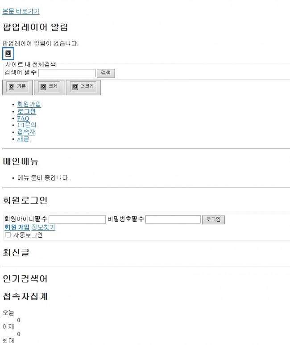The width and height of the screenshot is (290, 345).
Task: Open the 접속자 link
Action: [x=26, y=132]
